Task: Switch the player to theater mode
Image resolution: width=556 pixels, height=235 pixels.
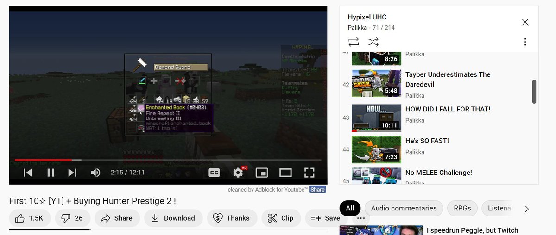Action: click(285, 173)
